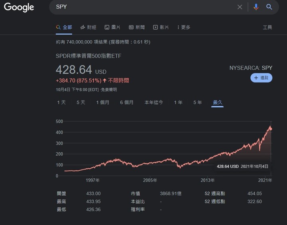This screenshot has height=225, width=287.
Task: Click the 428.64 USD price value
Action: click(81, 70)
